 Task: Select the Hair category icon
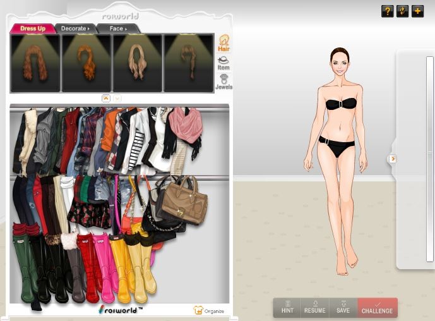point(223,43)
